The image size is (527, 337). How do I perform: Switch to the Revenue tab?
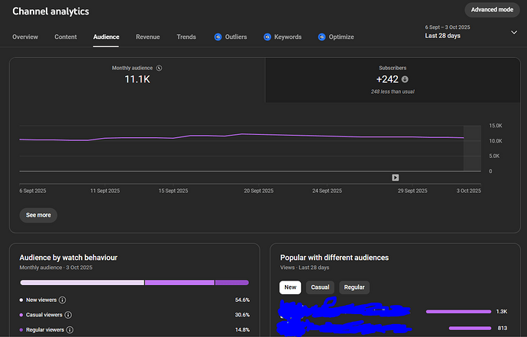[148, 37]
